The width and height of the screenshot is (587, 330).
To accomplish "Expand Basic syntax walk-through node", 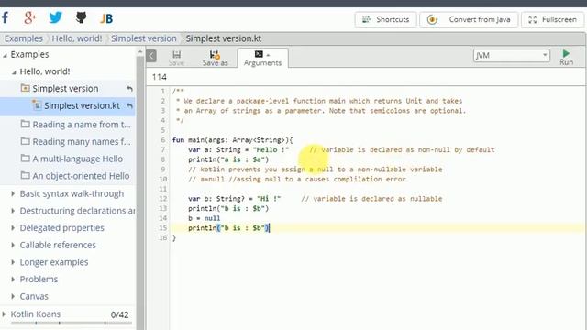I will click(x=13, y=193).
